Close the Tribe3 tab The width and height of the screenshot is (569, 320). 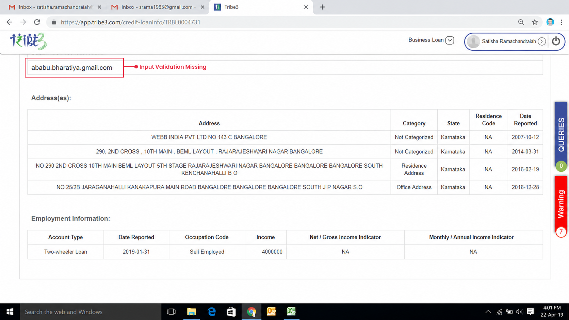(306, 7)
